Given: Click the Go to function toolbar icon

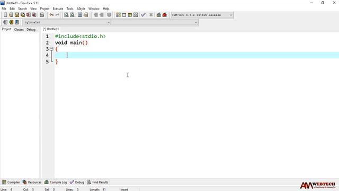Looking at the screenshot, I should pyautogui.click(x=80, y=15).
